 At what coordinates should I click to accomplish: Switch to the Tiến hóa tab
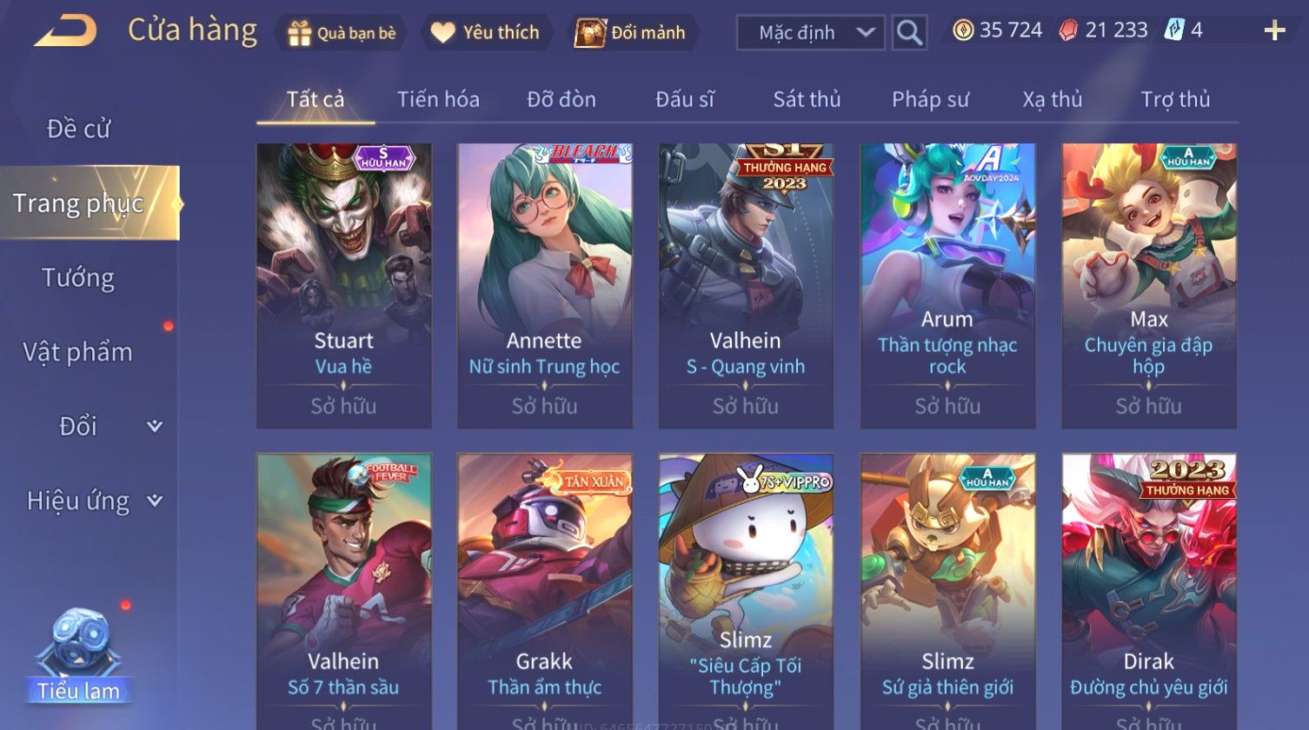[438, 99]
